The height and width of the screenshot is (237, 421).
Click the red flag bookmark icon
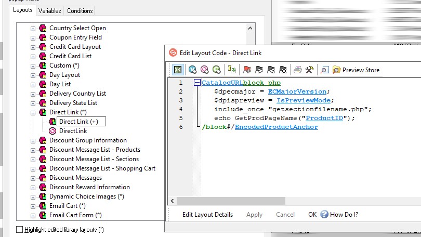(x=247, y=70)
